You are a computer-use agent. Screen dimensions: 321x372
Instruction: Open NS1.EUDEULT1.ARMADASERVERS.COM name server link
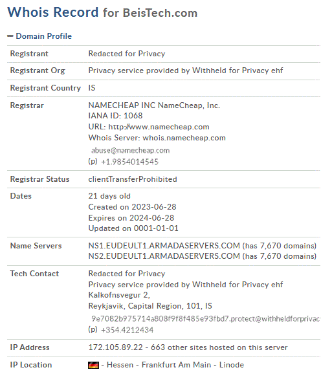[x=164, y=246]
